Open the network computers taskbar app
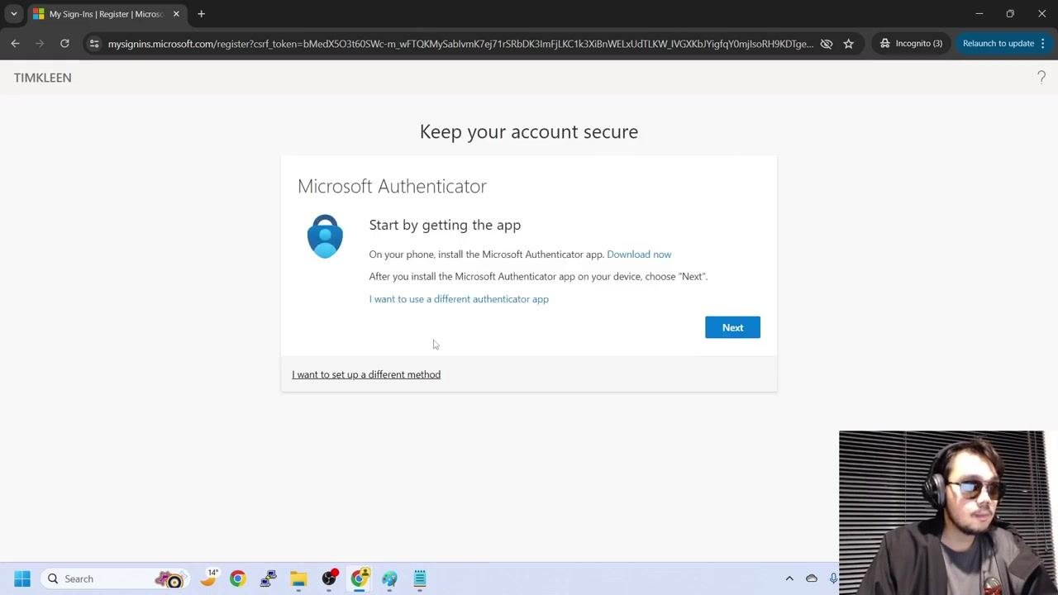Screen dimensions: 1058x595 pyautogui.click(x=268, y=578)
